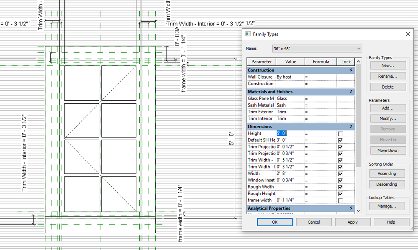418x250 pixels.
Task: Collapse the Construction parameter group
Action: [x=351, y=70]
